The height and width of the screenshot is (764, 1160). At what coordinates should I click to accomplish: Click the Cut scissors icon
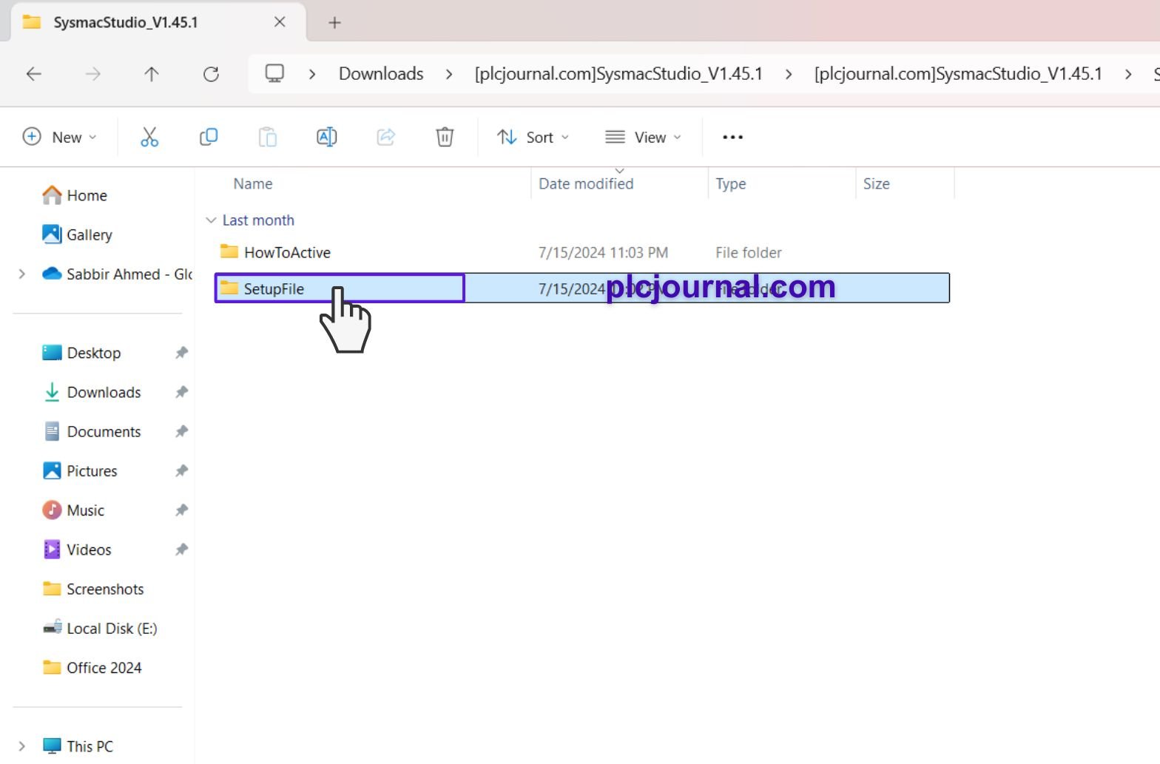coord(149,137)
